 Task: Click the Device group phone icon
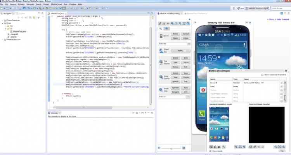(x=161, y=36)
